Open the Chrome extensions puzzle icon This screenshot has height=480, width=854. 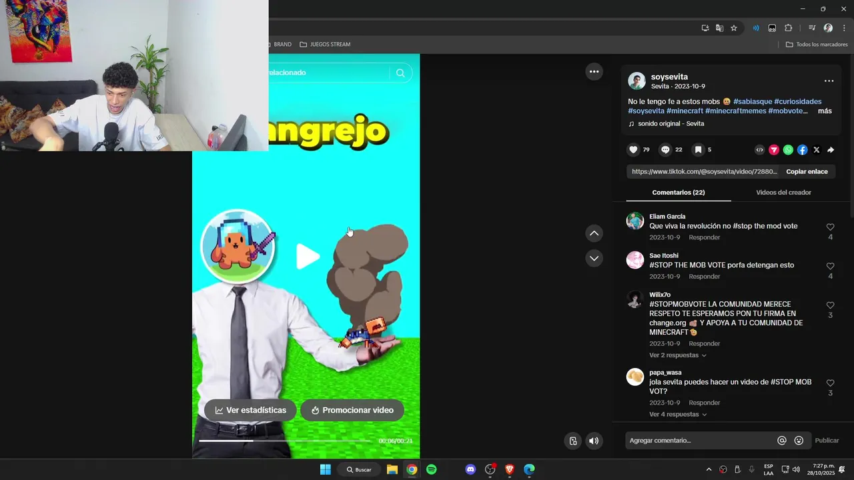coord(789,28)
